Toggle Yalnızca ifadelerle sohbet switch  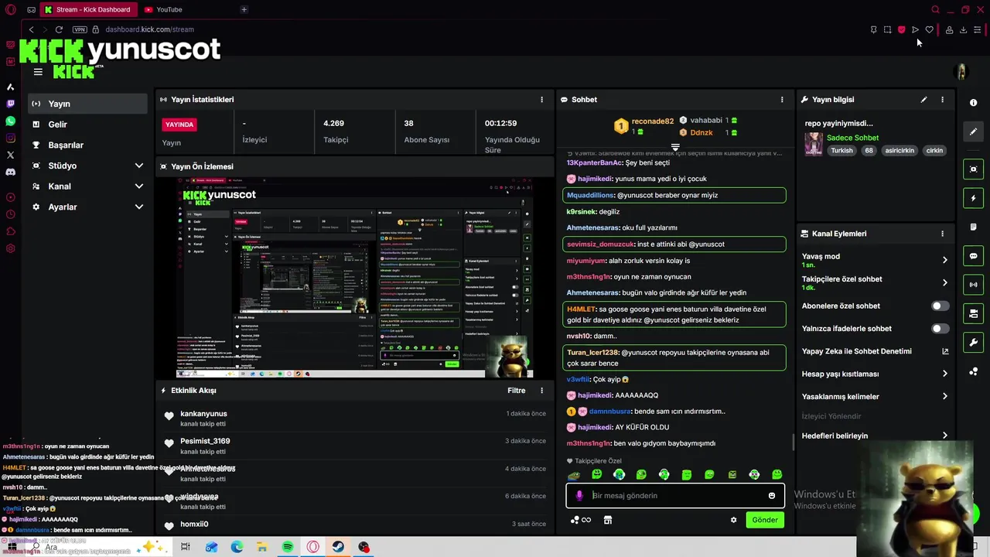(940, 329)
